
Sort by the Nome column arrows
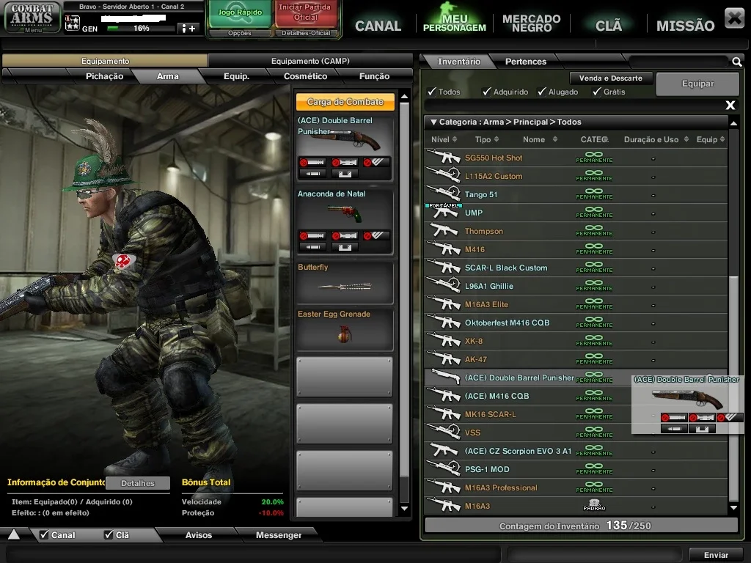tap(554, 139)
